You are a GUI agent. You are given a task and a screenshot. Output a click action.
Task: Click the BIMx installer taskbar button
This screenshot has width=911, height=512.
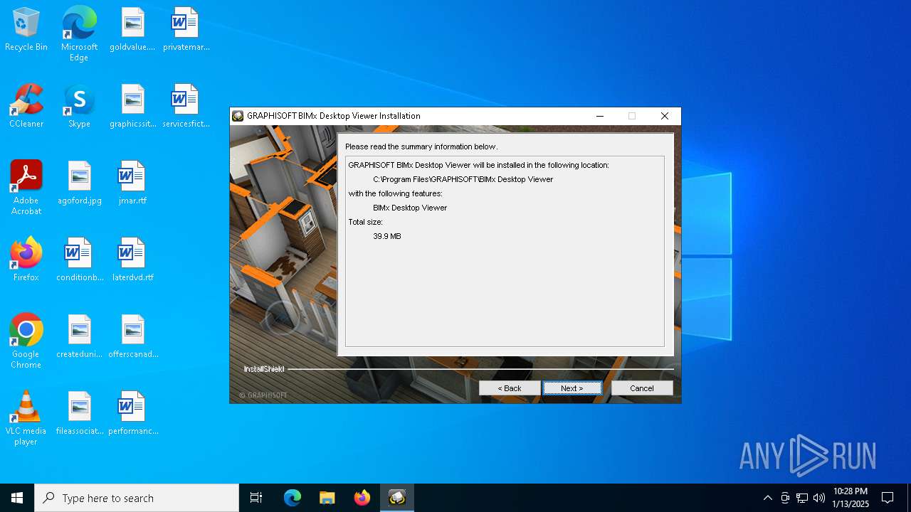pyautogui.click(x=397, y=498)
